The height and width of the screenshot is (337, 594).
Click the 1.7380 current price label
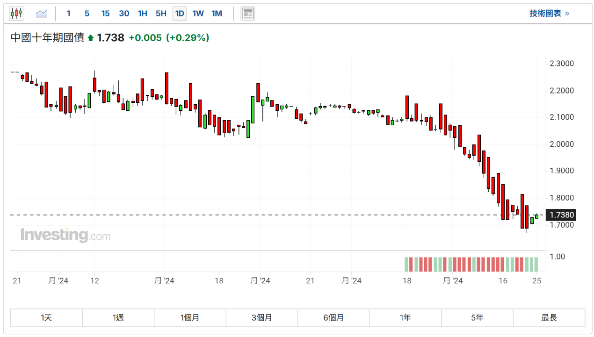pyautogui.click(x=561, y=215)
